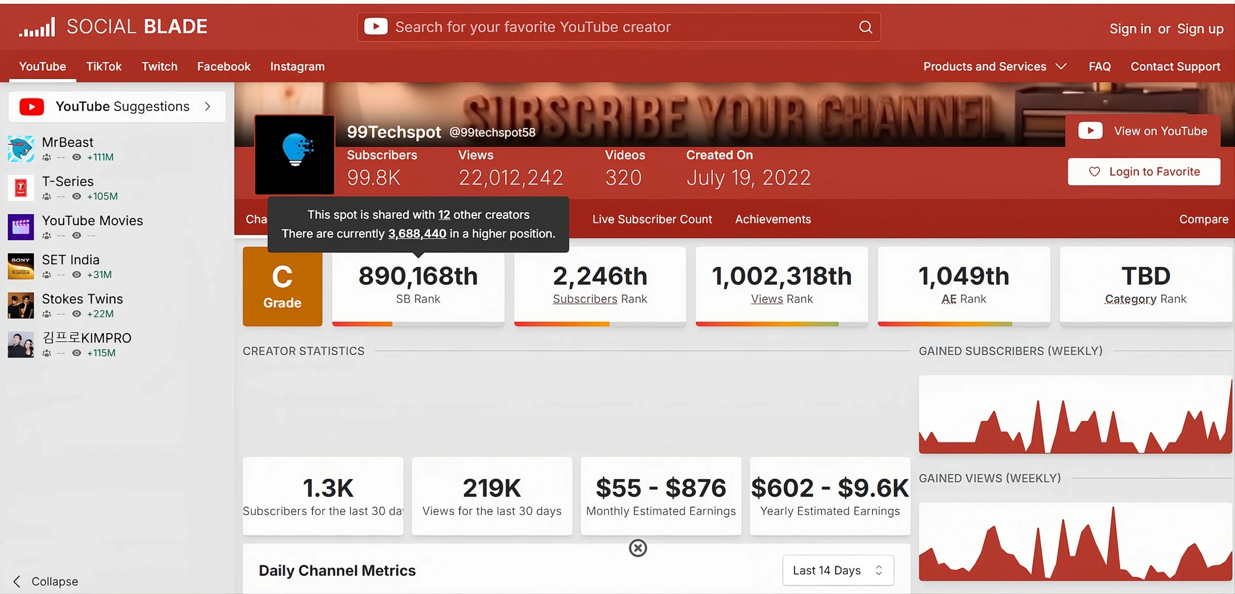Switch to the Instagram platform tab

297,67
